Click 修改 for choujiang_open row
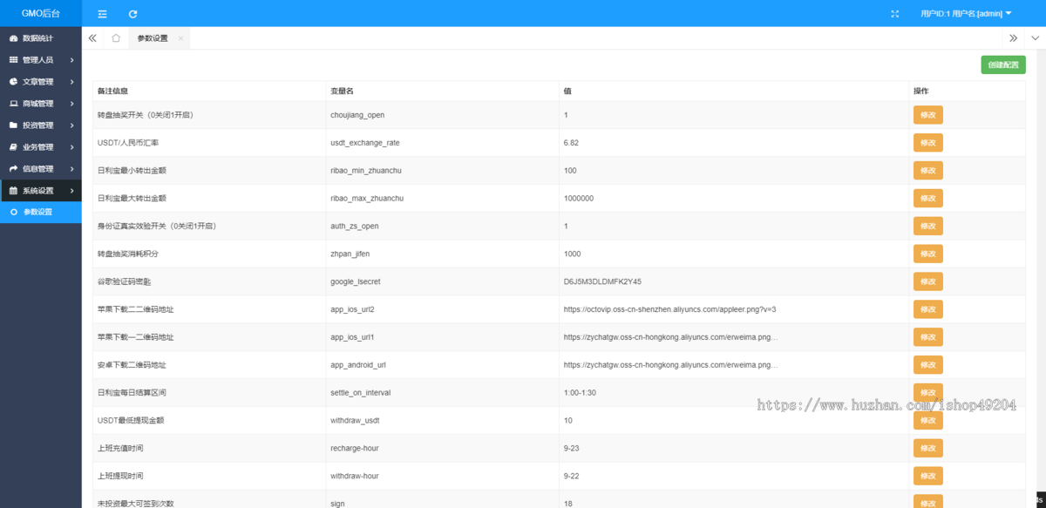This screenshot has width=1046, height=508. tap(927, 115)
